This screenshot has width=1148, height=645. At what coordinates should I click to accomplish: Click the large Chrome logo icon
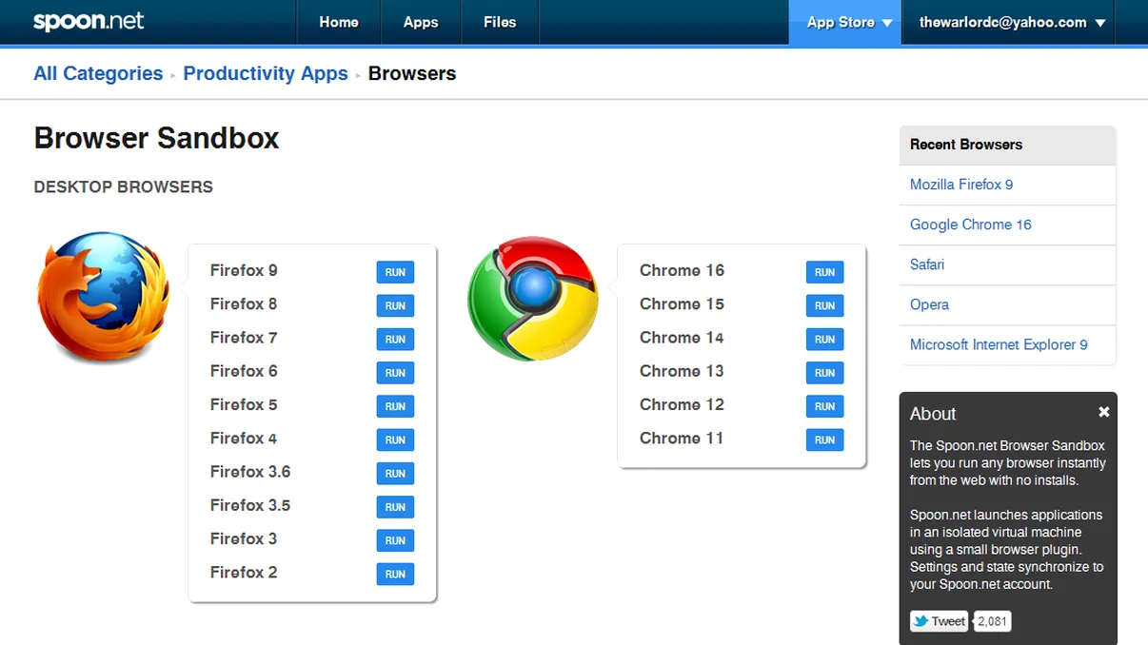(x=533, y=298)
